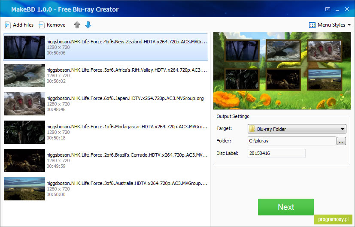Expand the Menu Styles dropdown arrow

349,25
